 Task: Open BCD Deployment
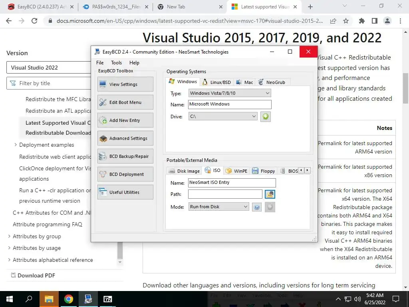(125, 174)
